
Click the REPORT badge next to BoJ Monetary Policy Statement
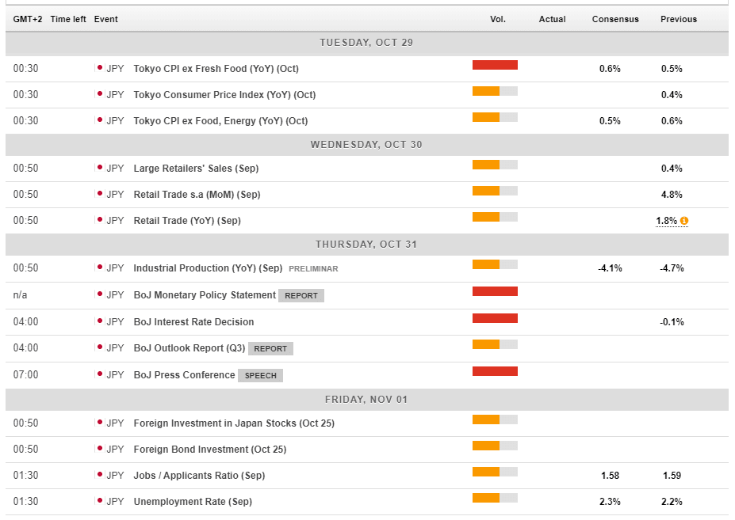pyautogui.click(x=301, y=295)
